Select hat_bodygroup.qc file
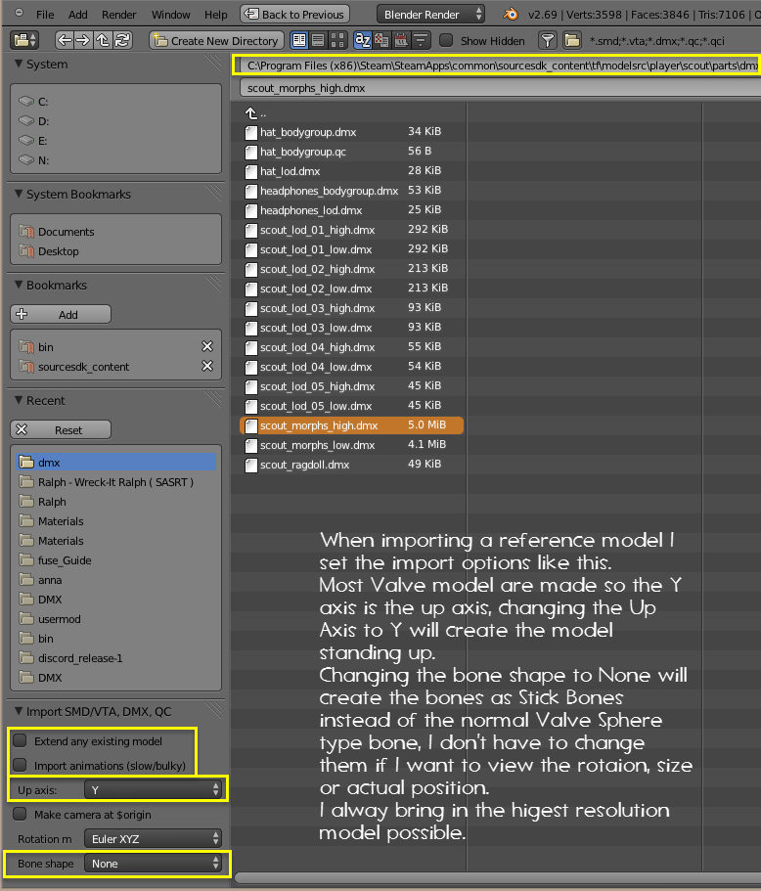 pos(351,152)
